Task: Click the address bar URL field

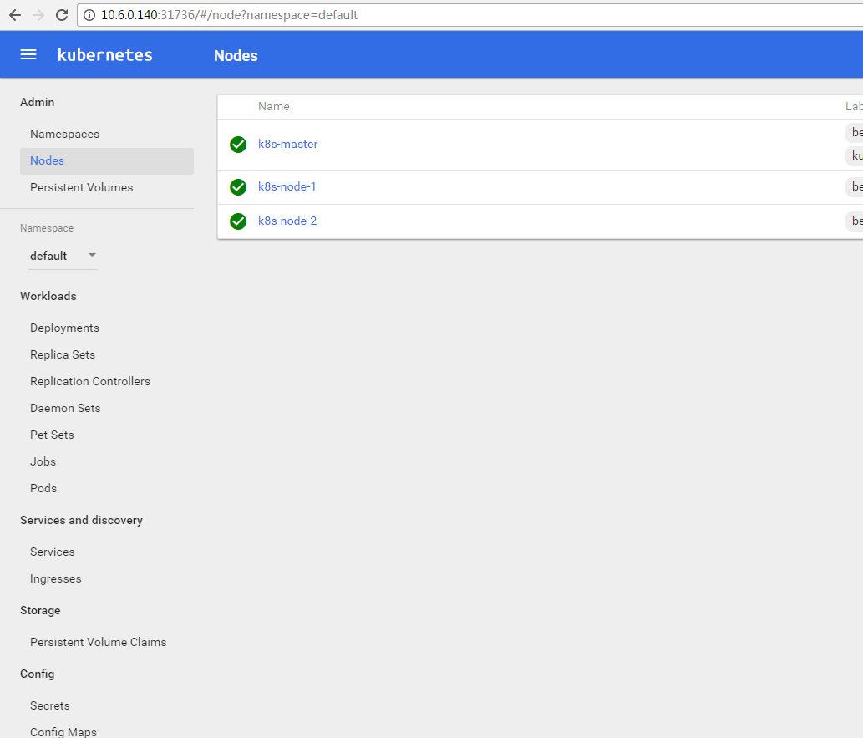Action: pos(470,15)
